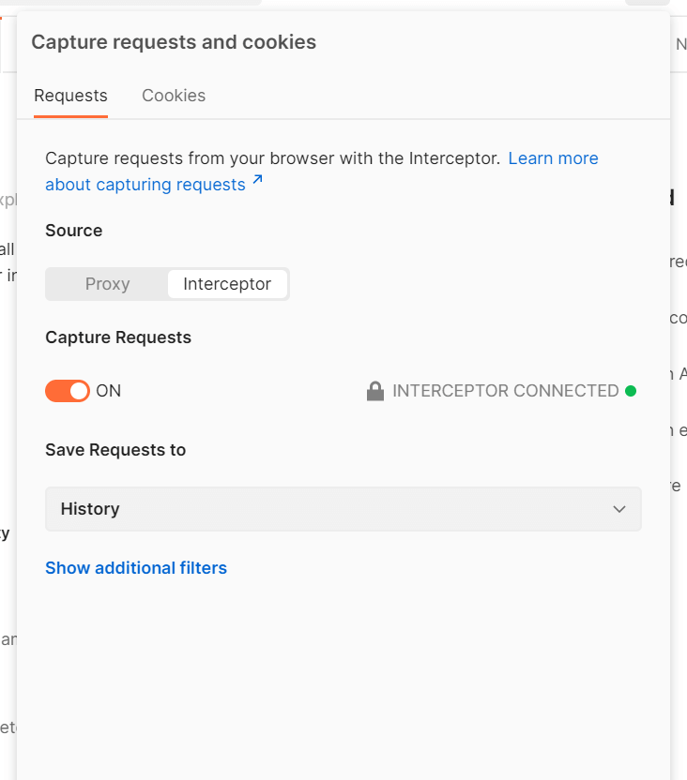Open the History save location dropdown
This screenshot has width=687, height=780.
coord(343,509)
